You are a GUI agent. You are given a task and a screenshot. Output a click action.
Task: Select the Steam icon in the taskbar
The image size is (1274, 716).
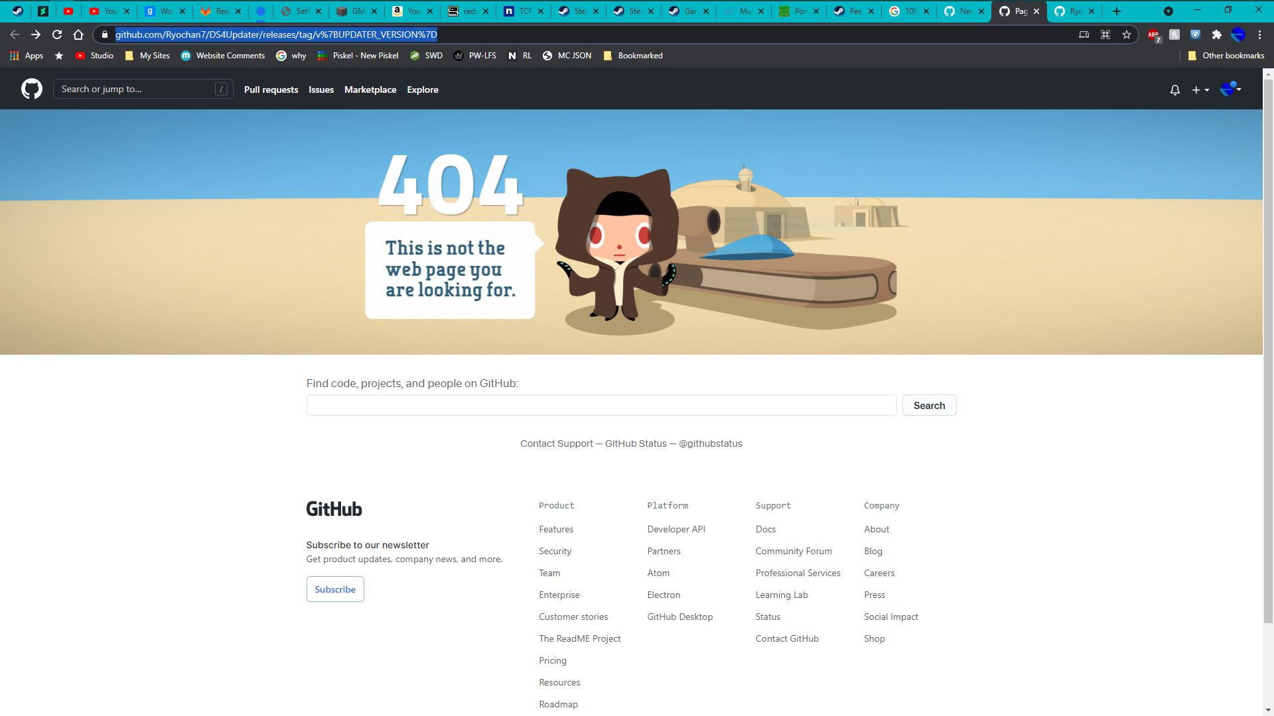coord(18,11)
